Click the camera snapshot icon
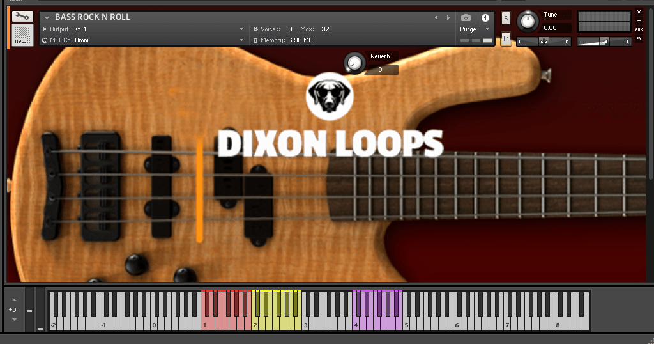This screenshot has height=344, width=654. pos(466,18)
